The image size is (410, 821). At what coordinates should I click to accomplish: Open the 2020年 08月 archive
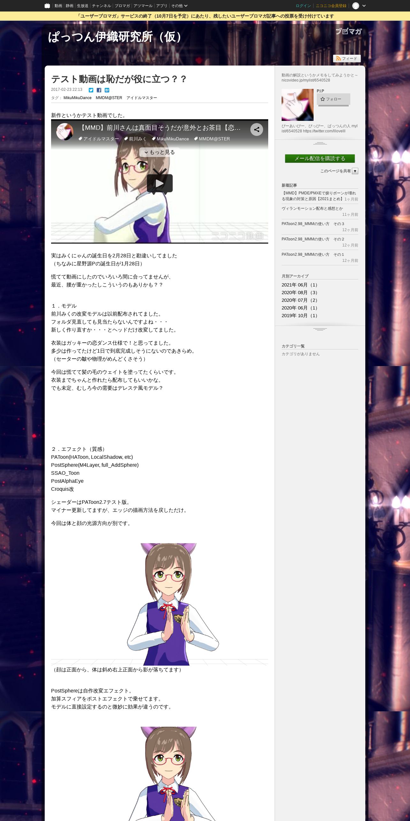300,293
